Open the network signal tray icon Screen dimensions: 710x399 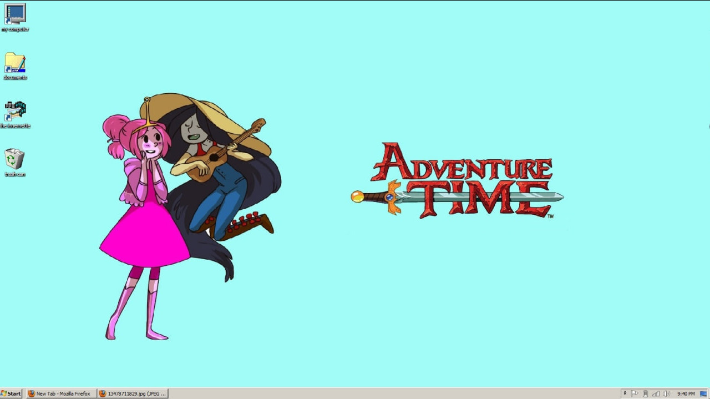(x=656, y=393)
